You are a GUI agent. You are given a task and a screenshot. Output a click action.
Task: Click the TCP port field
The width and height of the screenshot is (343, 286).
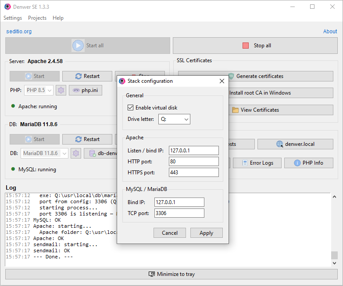[179, 213]
